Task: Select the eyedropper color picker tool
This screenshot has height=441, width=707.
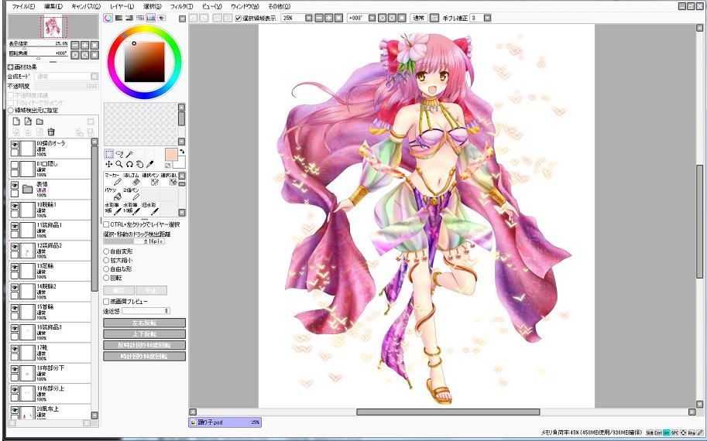Action: (x=149, y=164)
